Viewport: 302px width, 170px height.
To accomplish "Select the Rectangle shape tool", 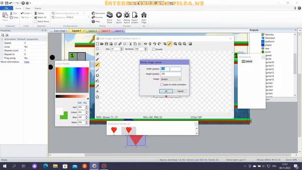I will [x=98, y=76].
